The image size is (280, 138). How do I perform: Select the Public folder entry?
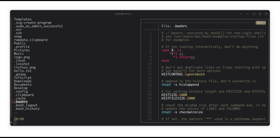[x=20, y=43]
